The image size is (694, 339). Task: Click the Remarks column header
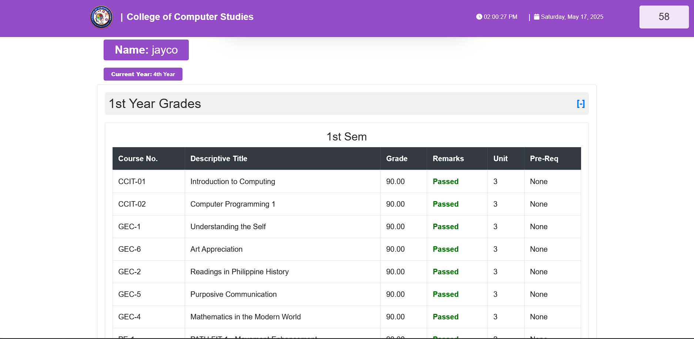click(448, 159)
